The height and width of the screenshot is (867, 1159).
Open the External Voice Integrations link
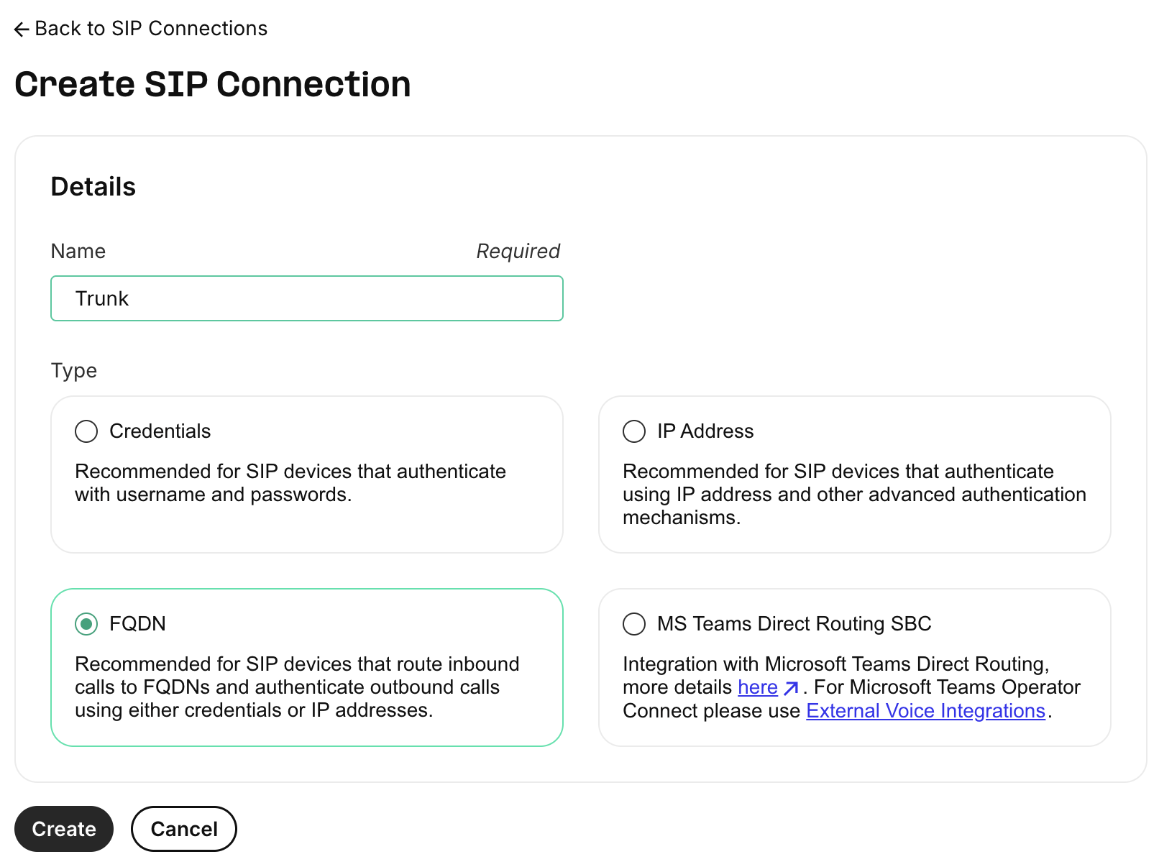[925, 711]
